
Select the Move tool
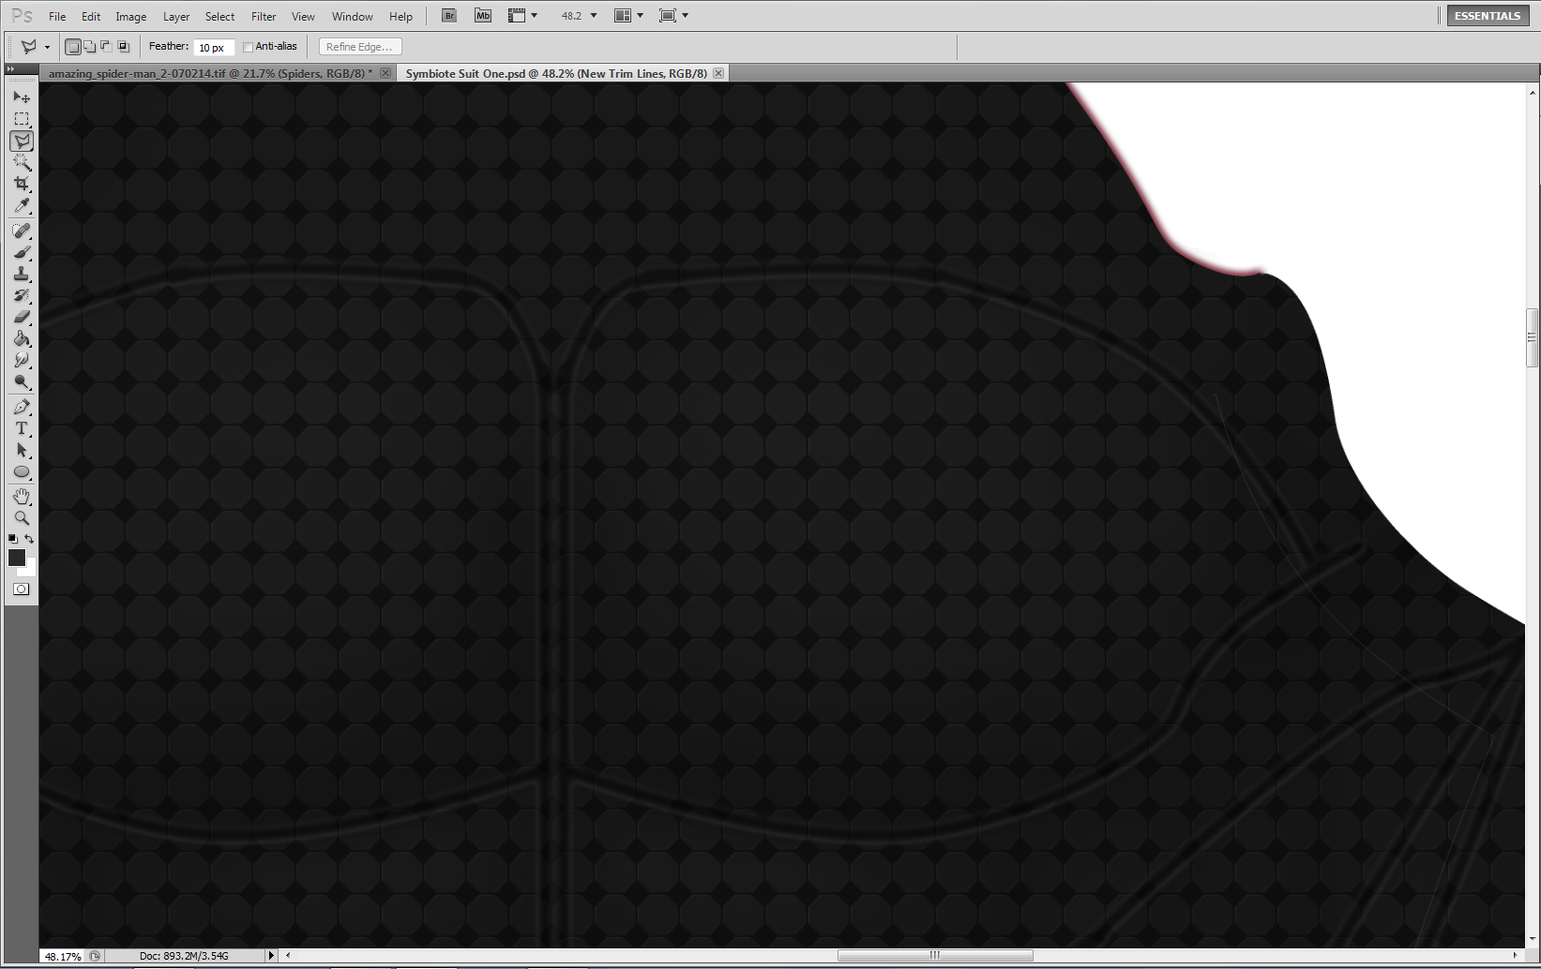coord(22,97)
